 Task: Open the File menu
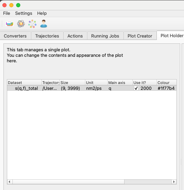click(7, 13)
